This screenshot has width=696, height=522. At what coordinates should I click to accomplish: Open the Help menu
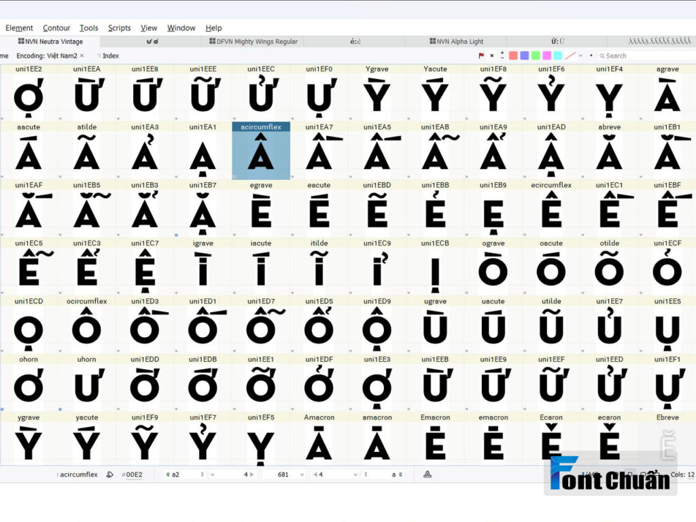(x=213, y=28)
